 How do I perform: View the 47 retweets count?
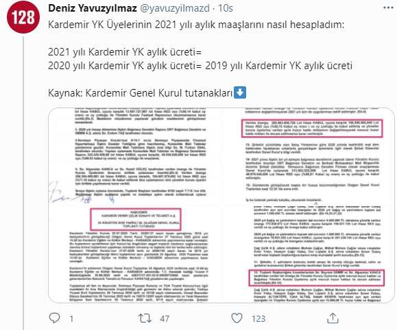165,318
